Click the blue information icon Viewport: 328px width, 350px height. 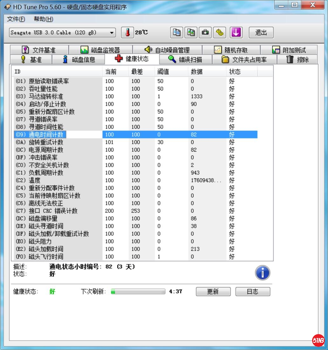click(263, 273)
